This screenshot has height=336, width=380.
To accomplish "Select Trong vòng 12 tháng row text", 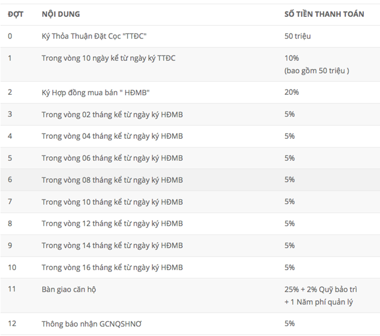I will 112,223.
